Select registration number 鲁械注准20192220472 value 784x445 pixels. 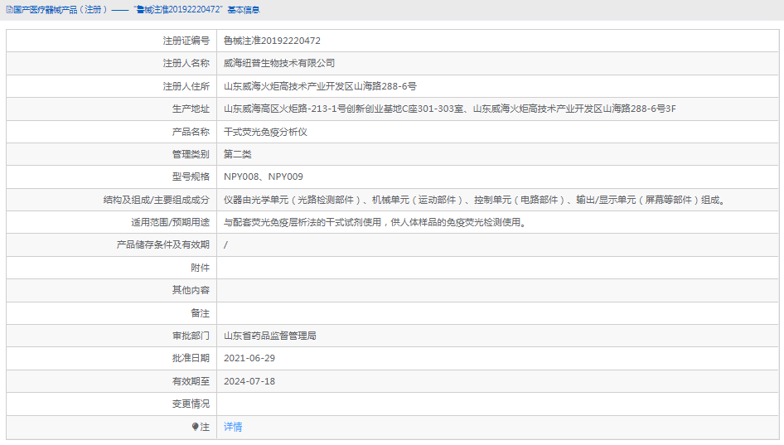coord(272,41)
